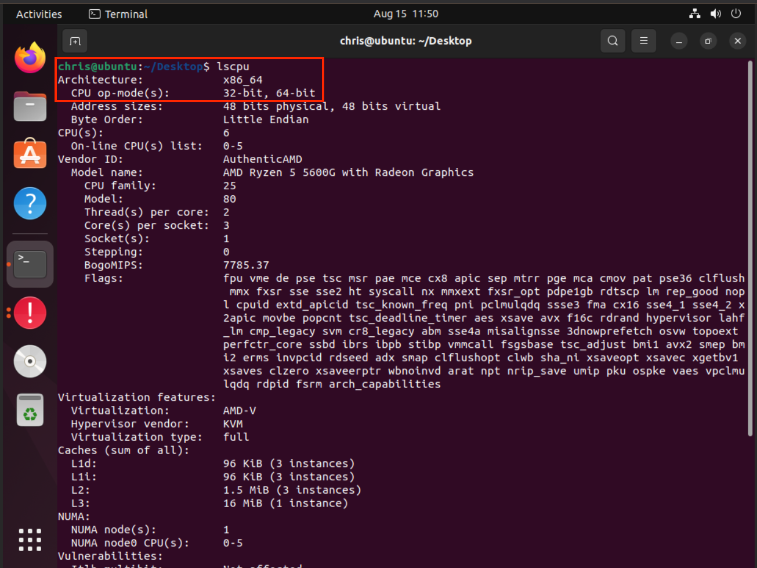
Task: Restore the terminal window size
Action: [x=708, y=41]
